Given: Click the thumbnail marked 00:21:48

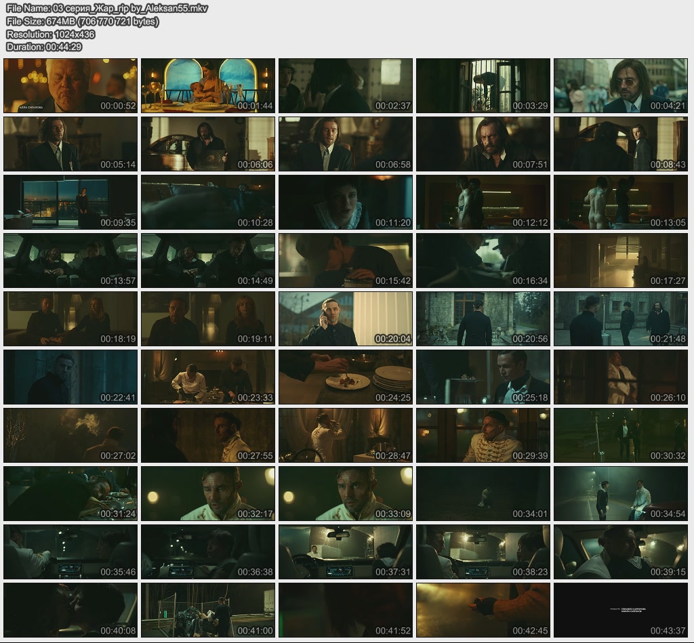Looking at the screenshot, I should point(620,318).
